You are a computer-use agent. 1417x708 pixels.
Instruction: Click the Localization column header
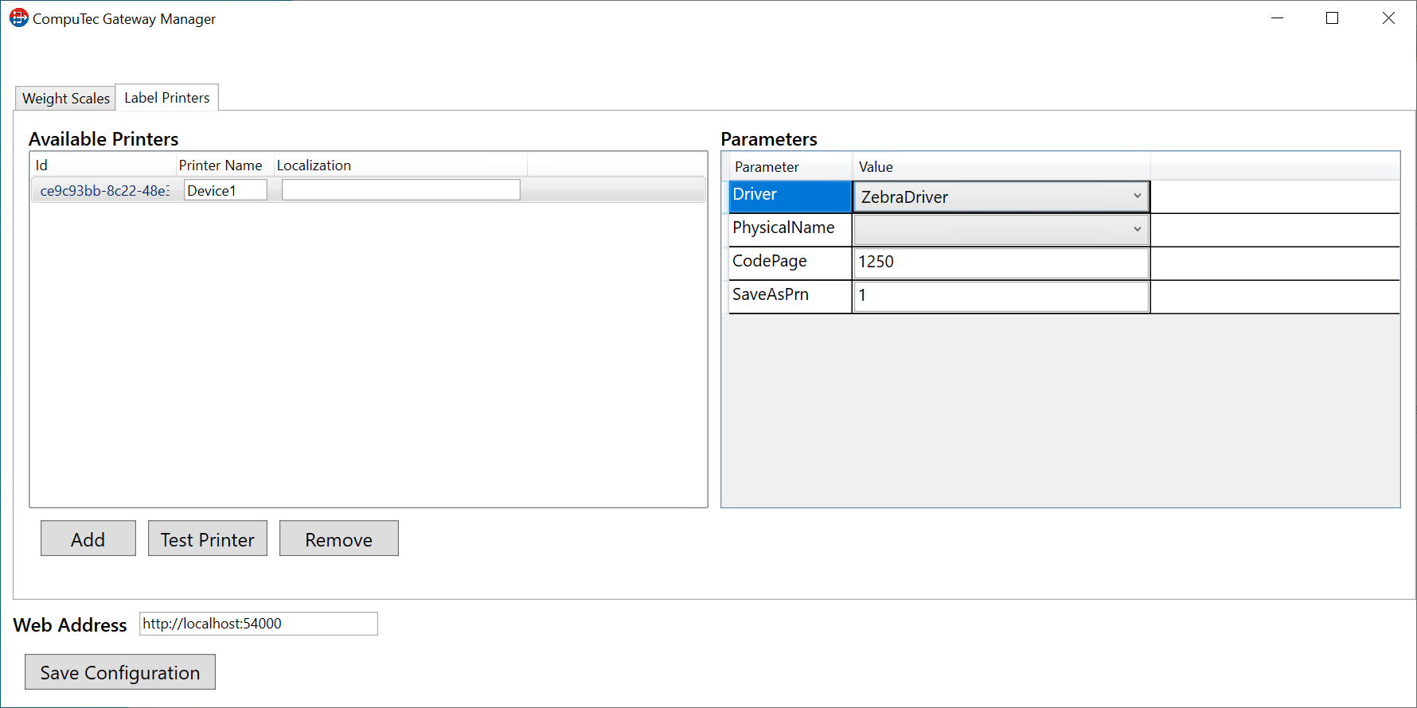[314, 165]
